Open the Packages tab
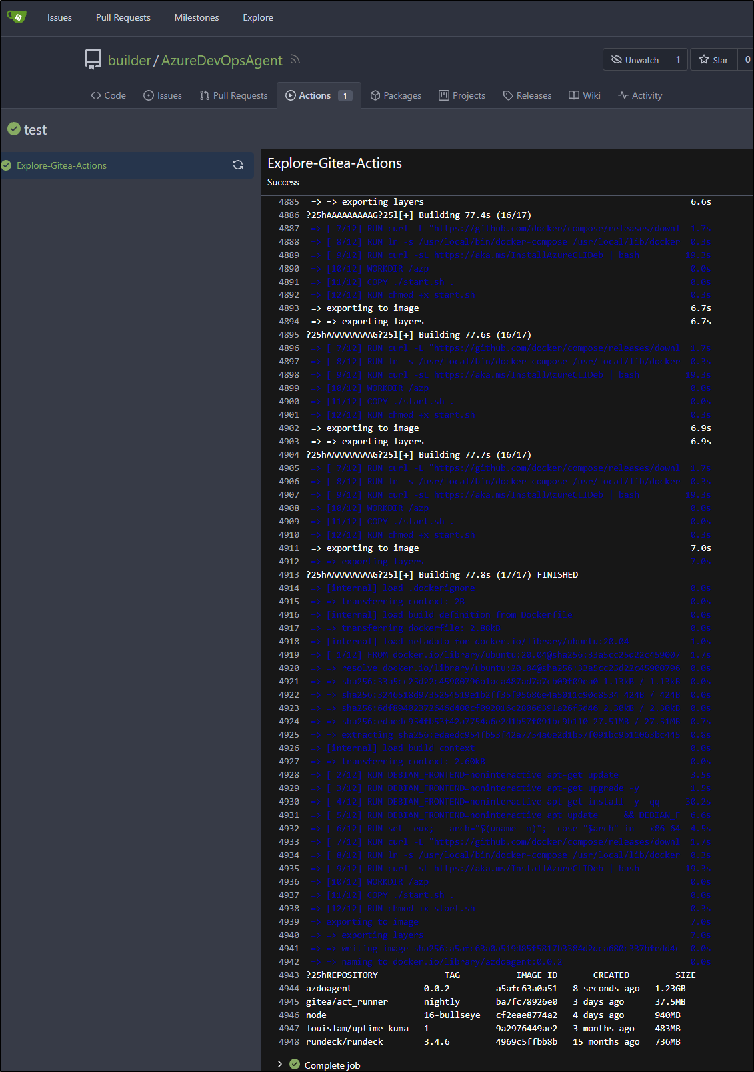 [396, 95]
